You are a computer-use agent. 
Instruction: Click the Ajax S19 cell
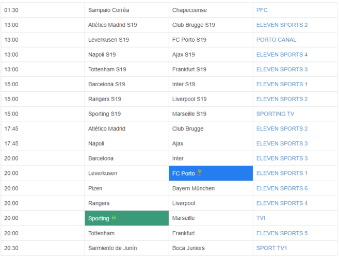(x=211, y=55)
